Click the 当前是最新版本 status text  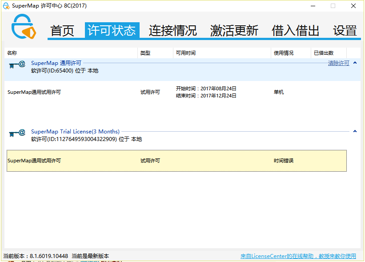click(90, 256)
